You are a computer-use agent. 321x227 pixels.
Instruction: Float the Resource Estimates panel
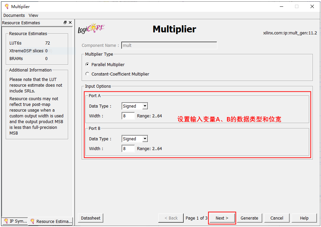click(65, 23)
